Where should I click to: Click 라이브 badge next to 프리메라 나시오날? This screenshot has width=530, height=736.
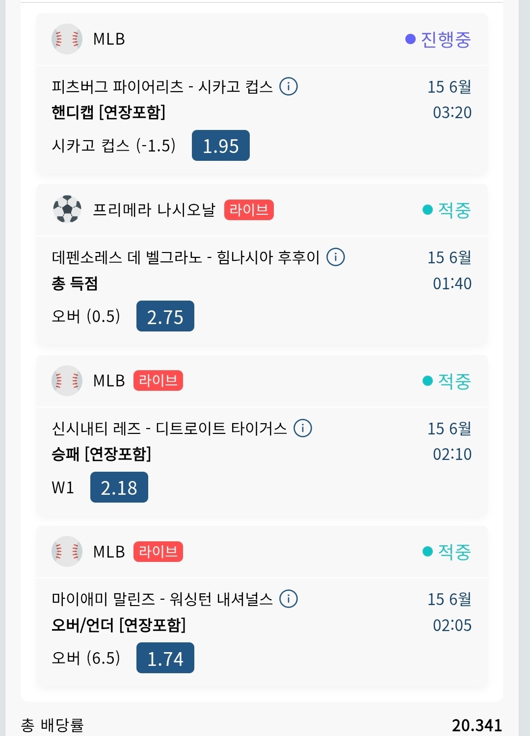[249, 210]
